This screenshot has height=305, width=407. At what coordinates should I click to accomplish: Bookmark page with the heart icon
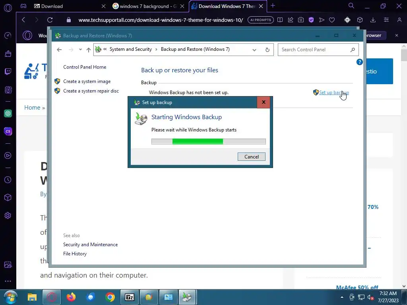pos(332,20)
